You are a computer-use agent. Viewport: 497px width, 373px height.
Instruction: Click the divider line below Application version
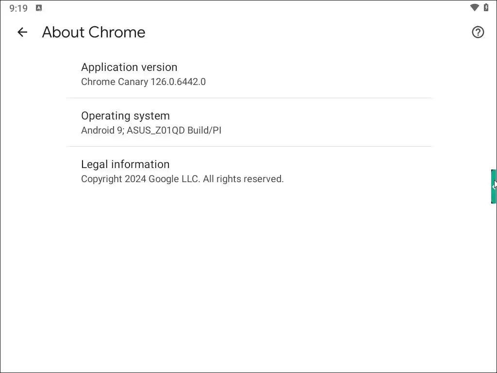248,98
